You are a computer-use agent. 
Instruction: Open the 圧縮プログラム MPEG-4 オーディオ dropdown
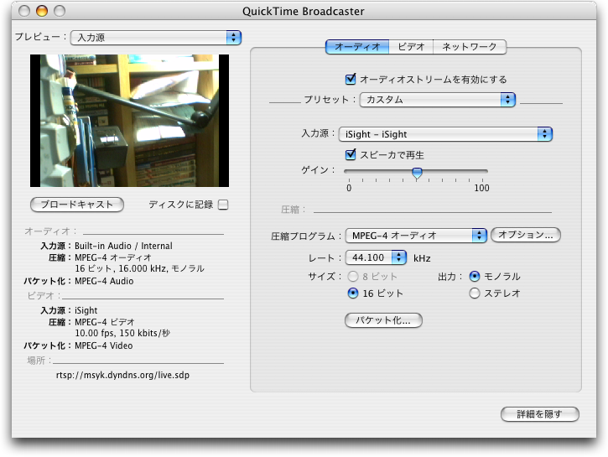tap(414, 236)
